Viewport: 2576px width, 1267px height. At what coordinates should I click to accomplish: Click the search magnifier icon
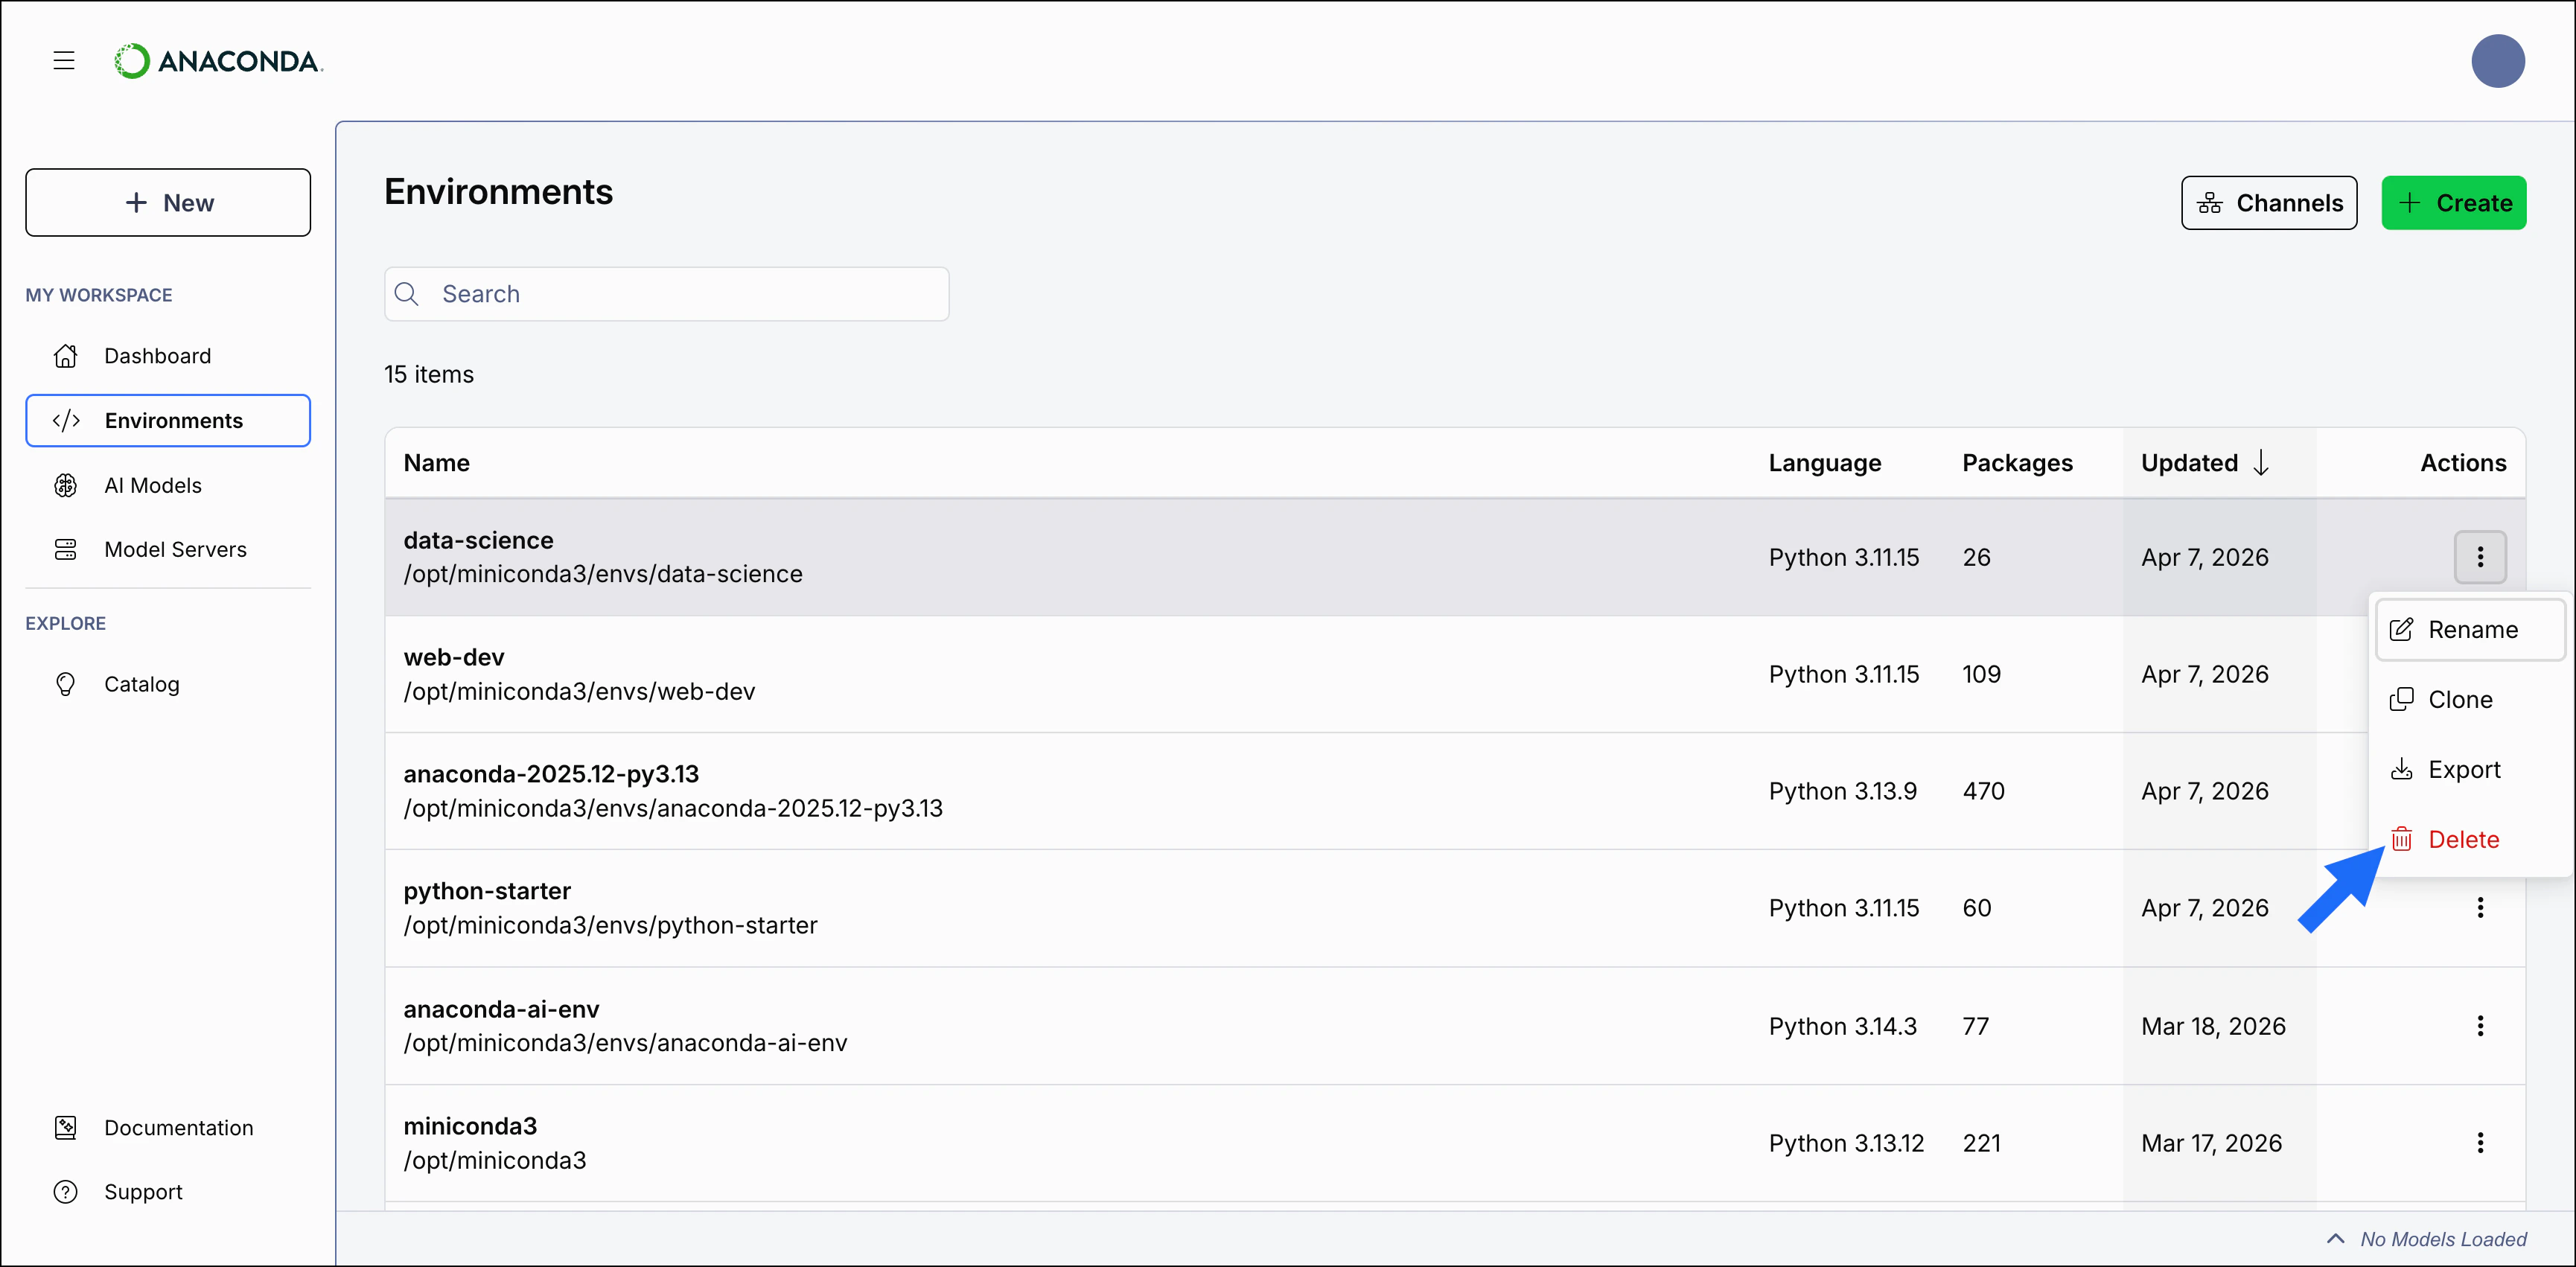point(407,293)
